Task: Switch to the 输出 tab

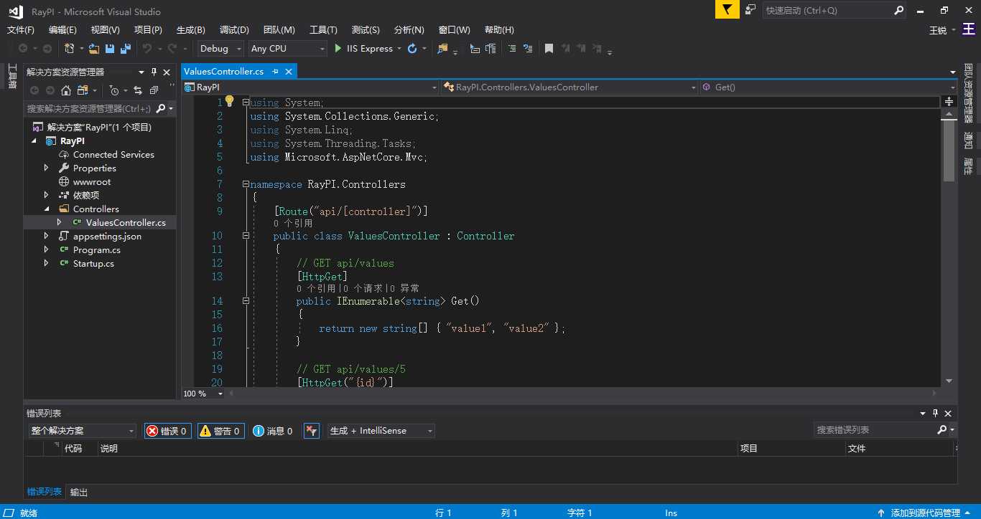Action: pyautogui.click(x=79, y=492)
